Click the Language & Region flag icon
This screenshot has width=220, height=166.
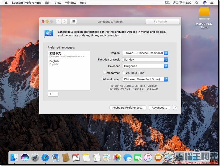point(48,34)
